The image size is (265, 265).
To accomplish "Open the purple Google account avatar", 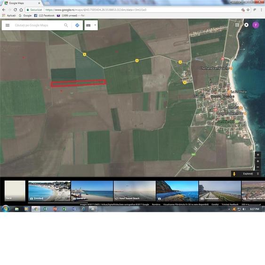I will pos(256,25).
